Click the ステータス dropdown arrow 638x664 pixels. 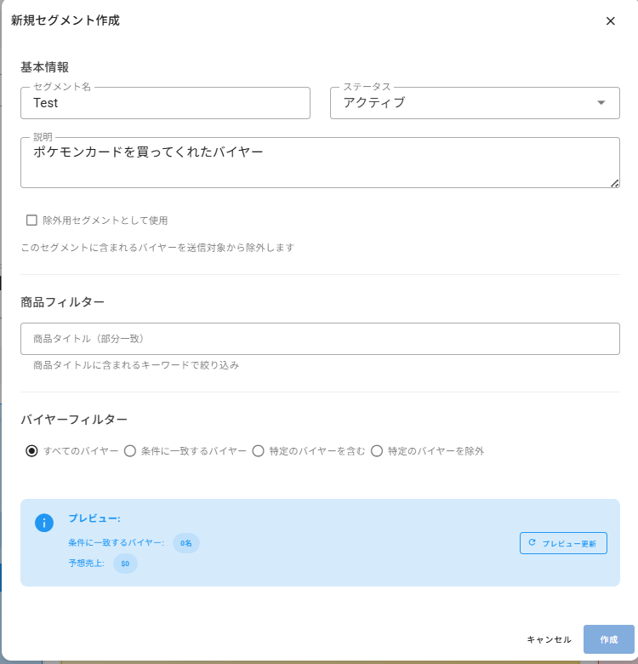click(601, 103)
